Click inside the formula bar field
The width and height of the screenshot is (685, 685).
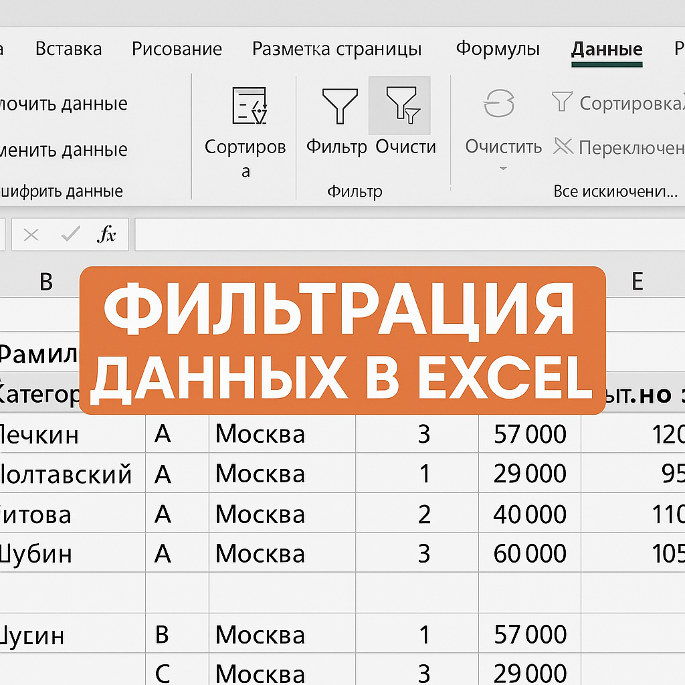410,235
